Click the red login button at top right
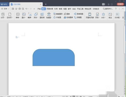Screen dimensions: 126x97 120,4
